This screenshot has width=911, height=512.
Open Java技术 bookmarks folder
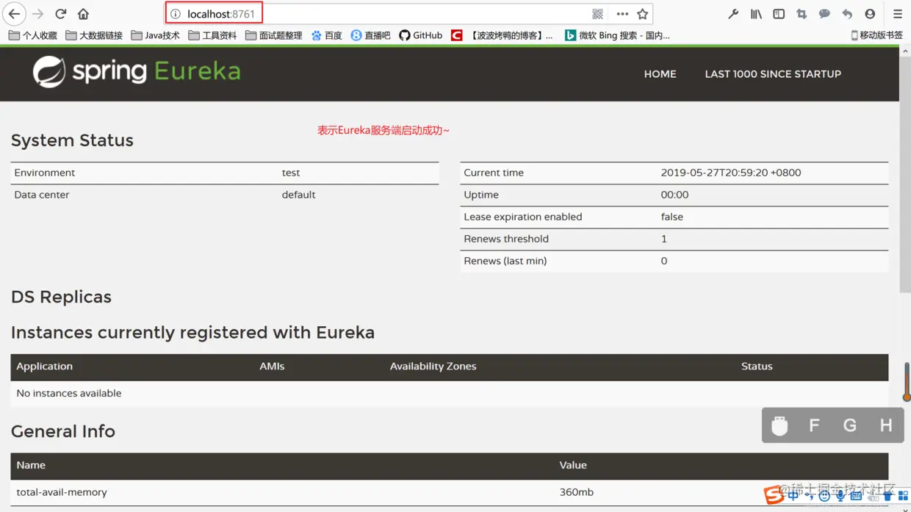(x=155, y=35)
